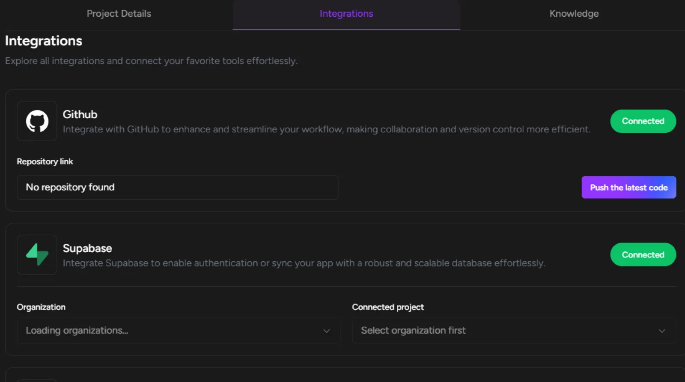Push the latest code to GitHub

point(628,187)
